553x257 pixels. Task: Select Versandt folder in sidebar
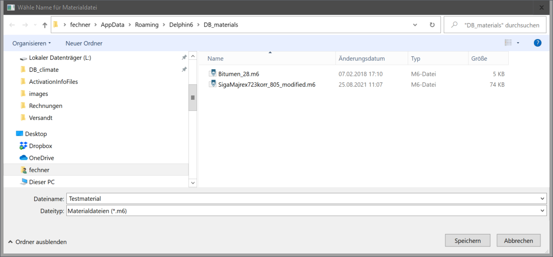tap(41, 118)
